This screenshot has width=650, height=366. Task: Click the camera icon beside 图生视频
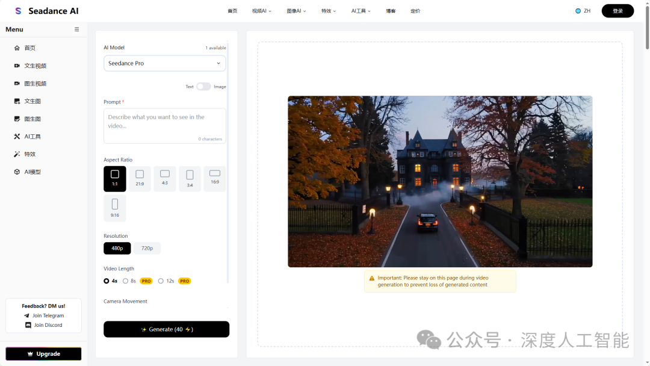17,83
